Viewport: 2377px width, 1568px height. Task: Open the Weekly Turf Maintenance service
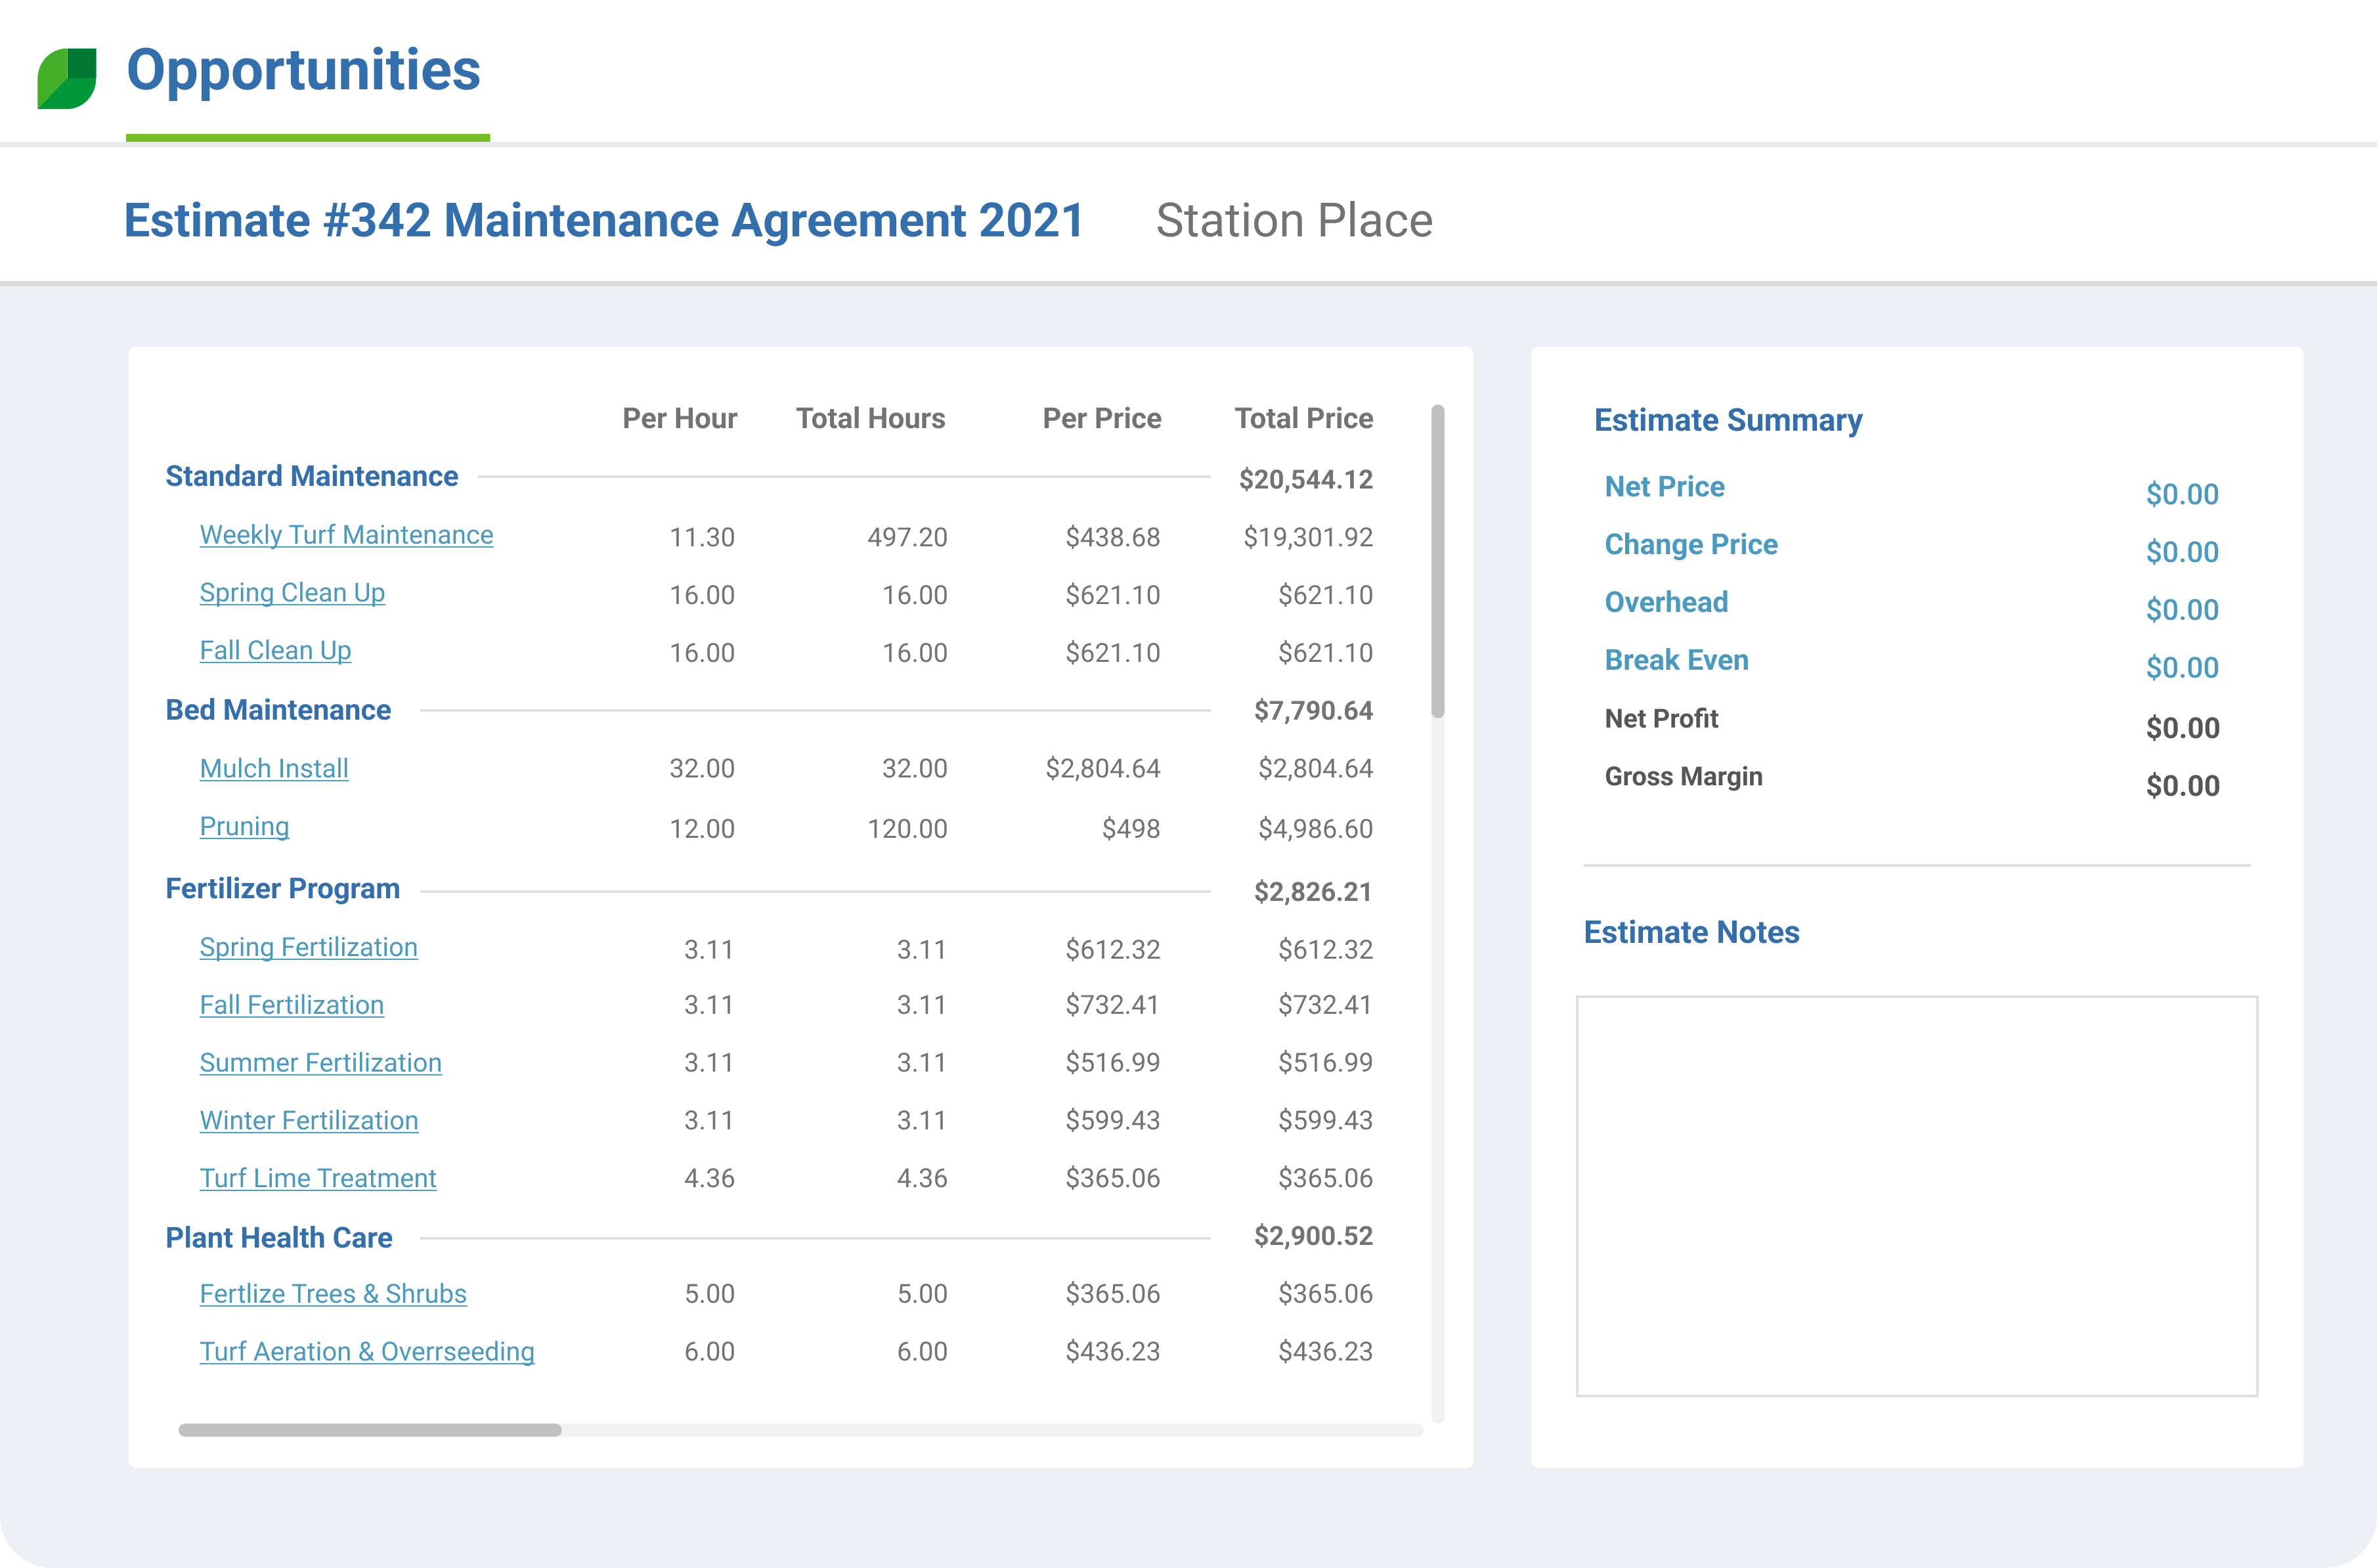point(346,535)
